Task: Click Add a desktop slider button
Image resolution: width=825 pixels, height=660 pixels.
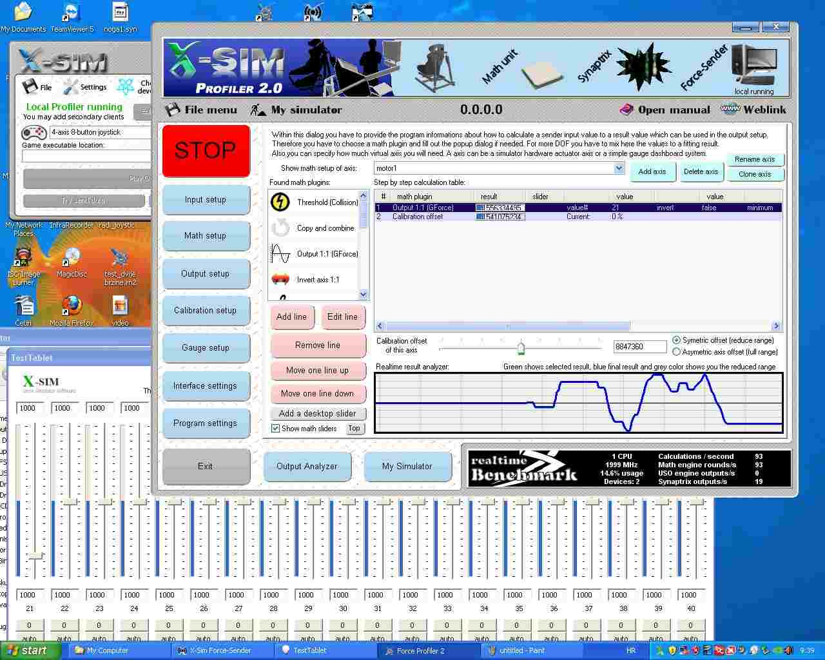Action: 318,414
